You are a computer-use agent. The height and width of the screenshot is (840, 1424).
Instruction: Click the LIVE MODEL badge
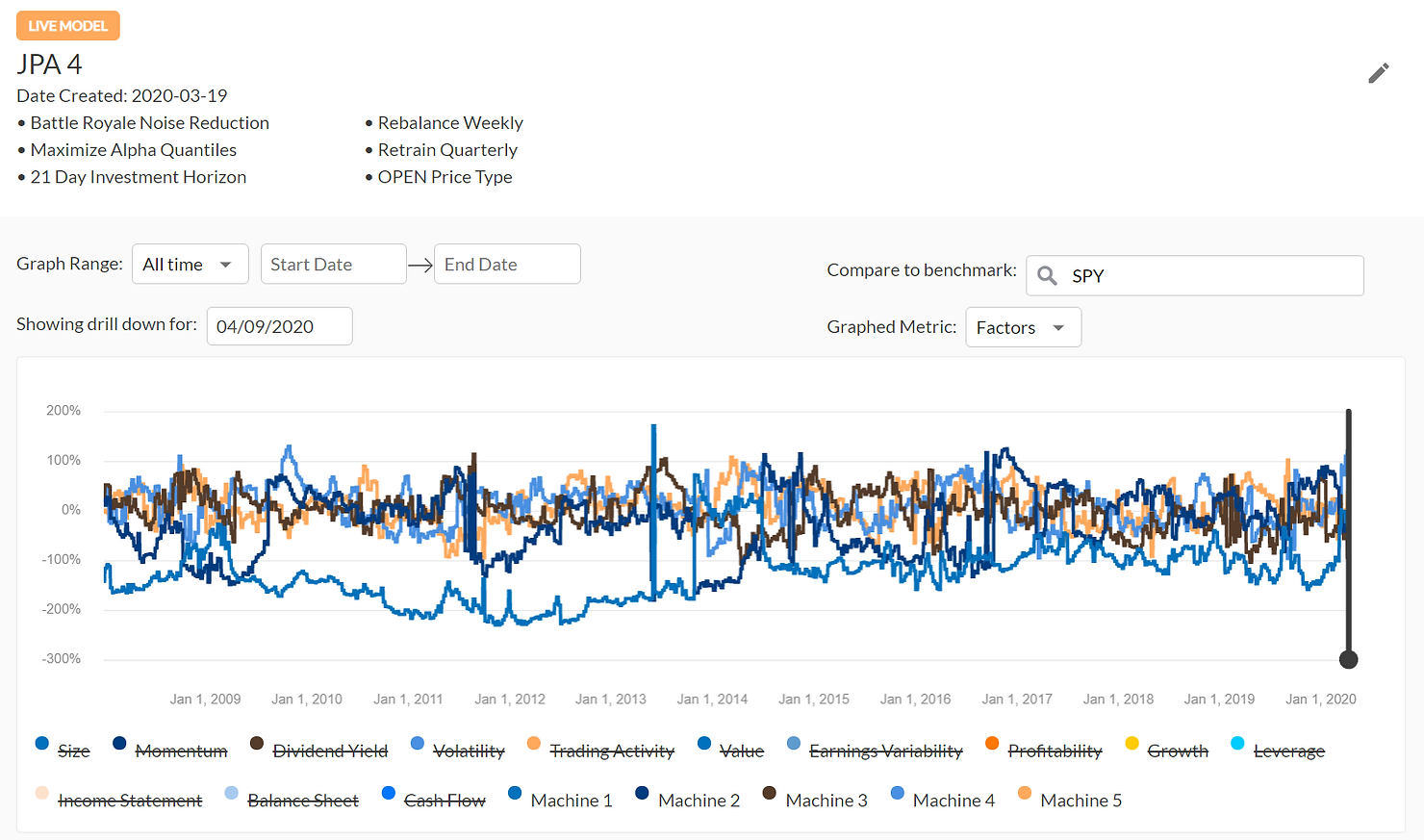[68, 26]
